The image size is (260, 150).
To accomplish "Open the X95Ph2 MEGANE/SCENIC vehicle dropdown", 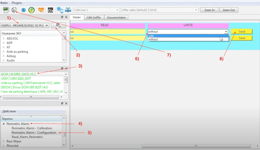I will point(25,25).
